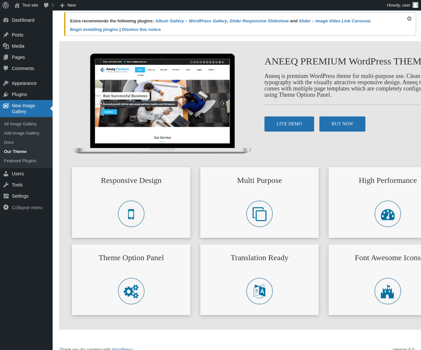The width and height of the screenshot is (421, 350).
Task: Click the LIVE DEMO button
Action: pos(289,124)
